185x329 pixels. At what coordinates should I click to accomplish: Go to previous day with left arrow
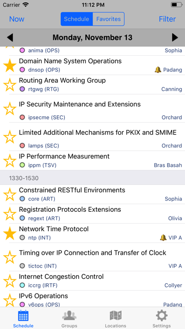click(x=10, y=37)
